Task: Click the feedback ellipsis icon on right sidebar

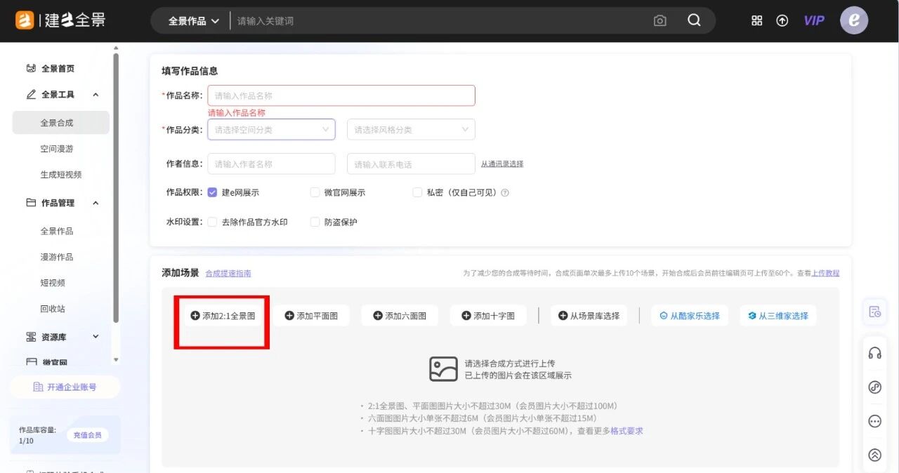Action: point(874,421)
